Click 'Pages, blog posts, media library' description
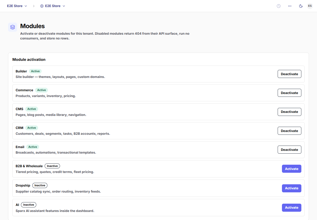The height and width of the screenshot is (220, 317). [51, 115]
